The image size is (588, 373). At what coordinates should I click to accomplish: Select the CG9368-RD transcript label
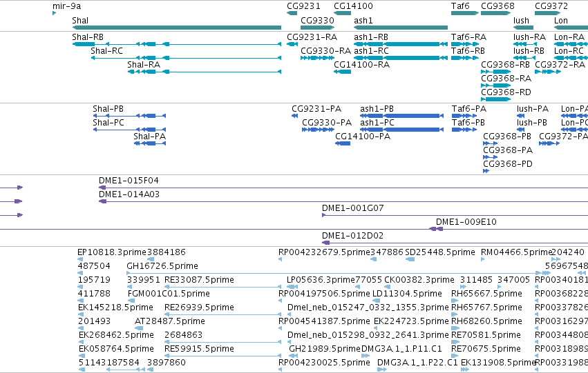[x=506, y=92]
